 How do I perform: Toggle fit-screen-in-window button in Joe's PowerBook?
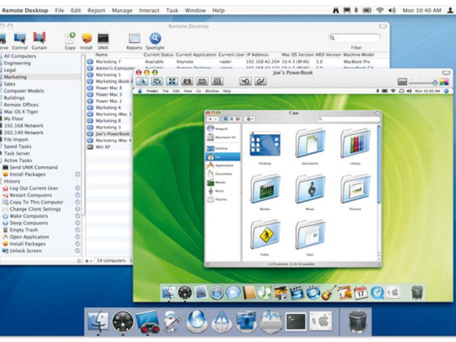click(x=172, y=81)
